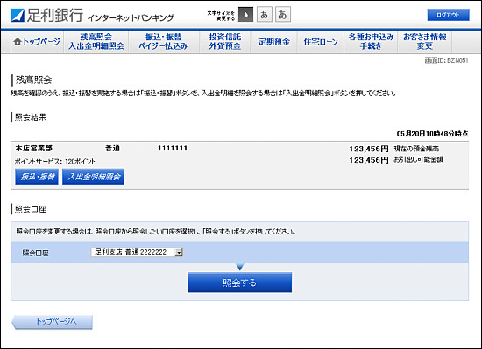Select the large font size あ button
Viewport: 482px width, 349px height.
coord(283,15)
